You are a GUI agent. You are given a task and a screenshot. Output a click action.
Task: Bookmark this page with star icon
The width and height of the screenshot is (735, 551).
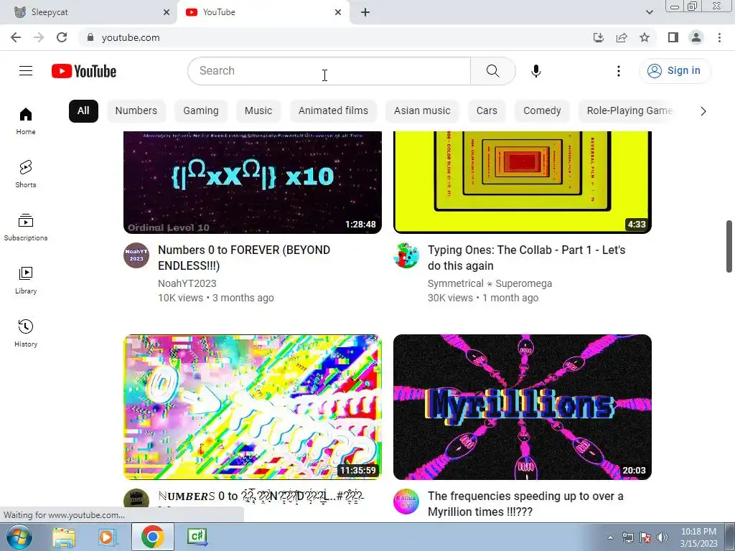tap(645, 37)
